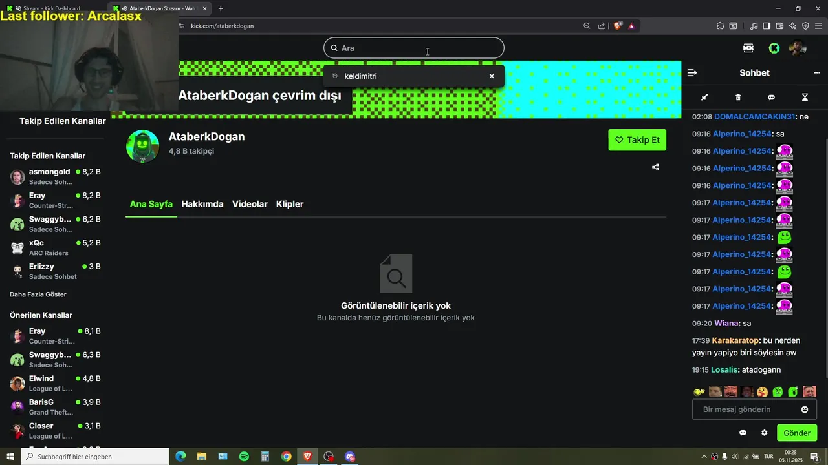Toggle Brave sidebar panel icon

point(767,26)
